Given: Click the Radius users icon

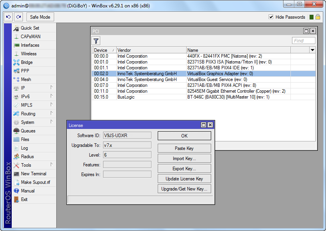Looking at the screenshot, I should point(16,157).
